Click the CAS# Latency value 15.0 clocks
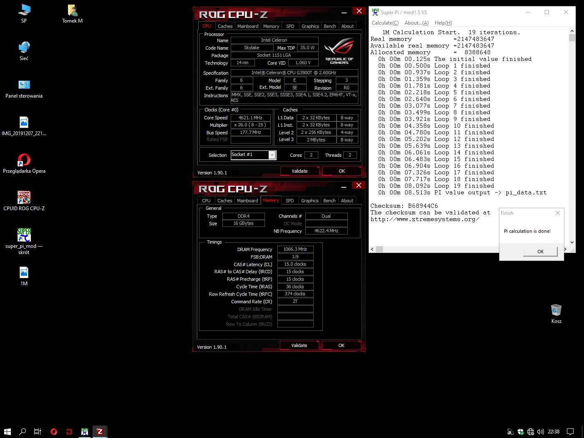The image size is (584, 438). click(295, 264)
